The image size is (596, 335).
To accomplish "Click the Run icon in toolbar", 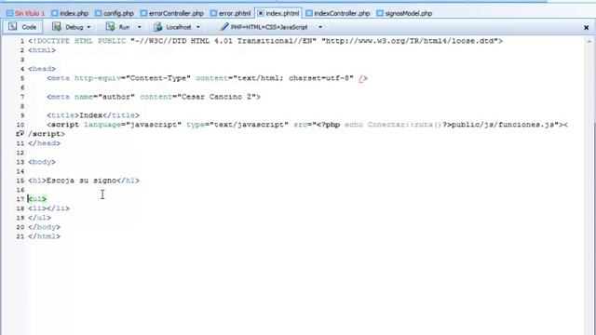I will coord(110,27).
